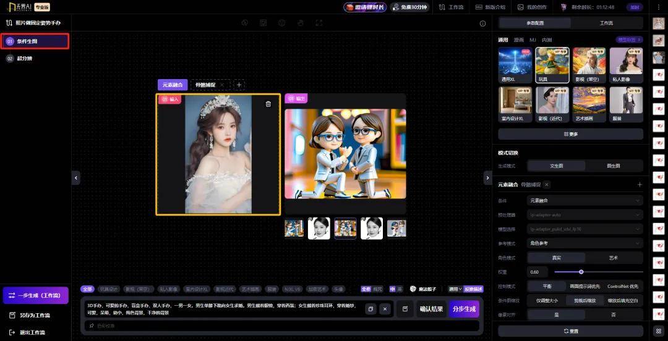
Task: Expand the 参考模式 dropdown showing 角色参考
Action: tap(584, 243)
